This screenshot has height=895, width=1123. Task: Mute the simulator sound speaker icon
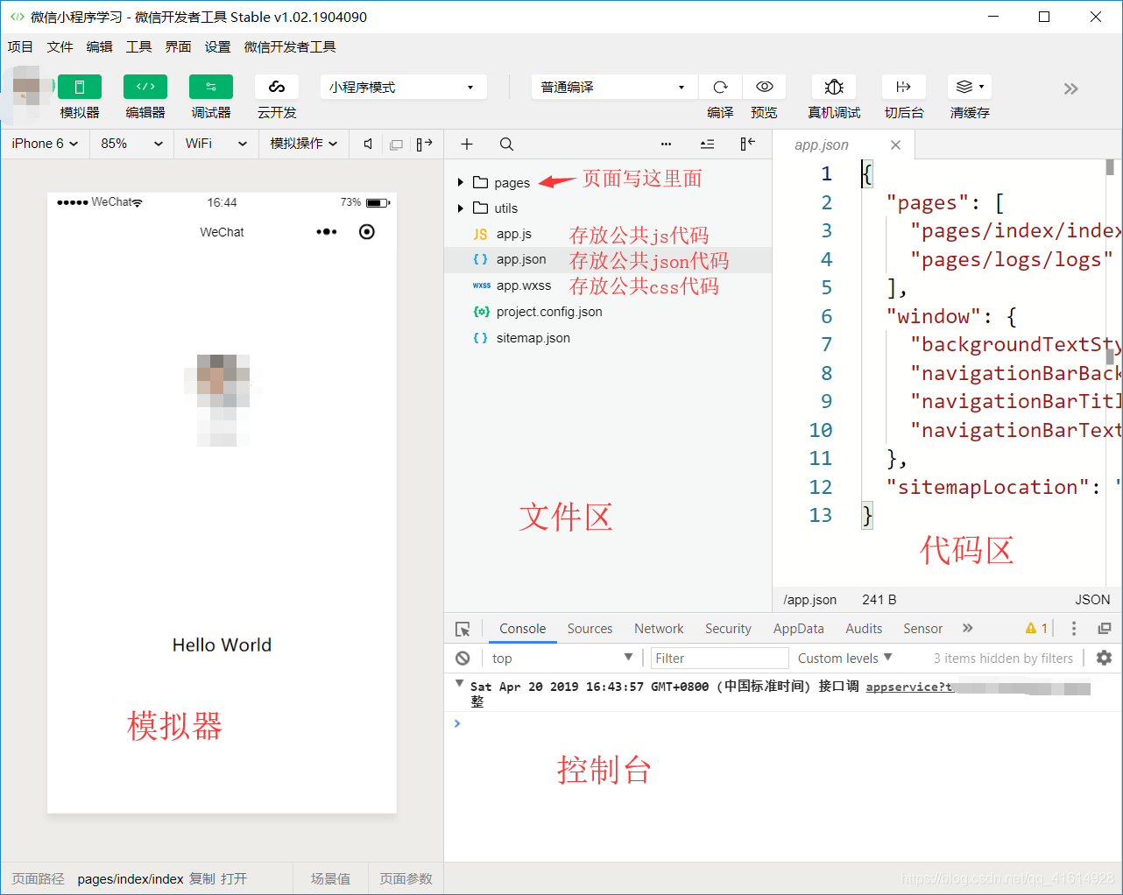click(369, 144)
